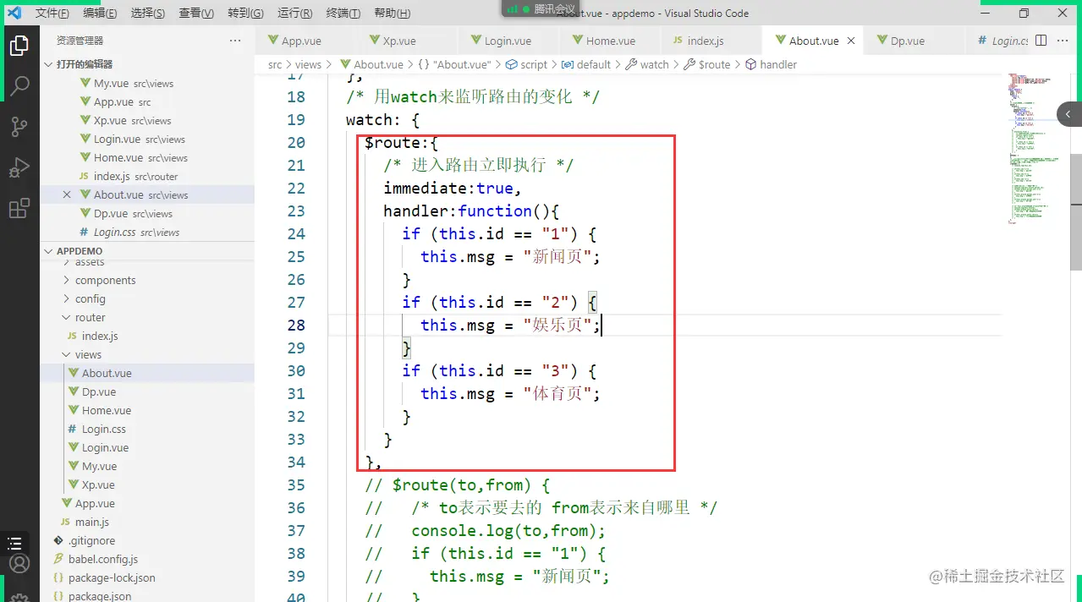Open the 文件(F) menu
The height and width of the screenshot is (602, 1082).
point(52,14)
